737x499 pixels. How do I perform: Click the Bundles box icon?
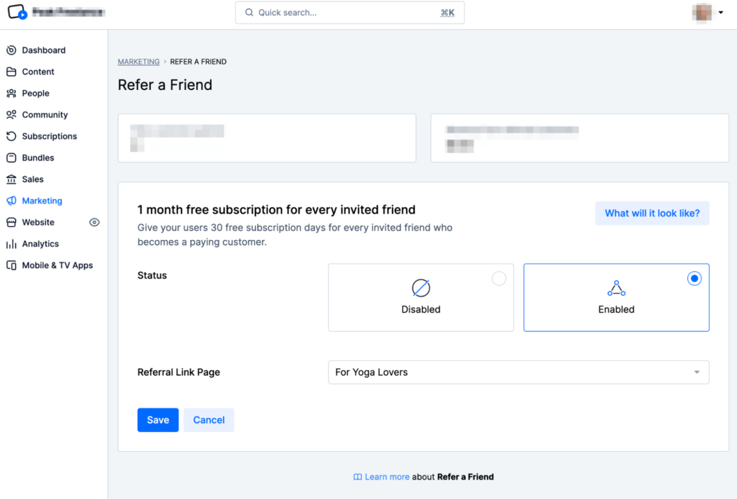point(11,158)
